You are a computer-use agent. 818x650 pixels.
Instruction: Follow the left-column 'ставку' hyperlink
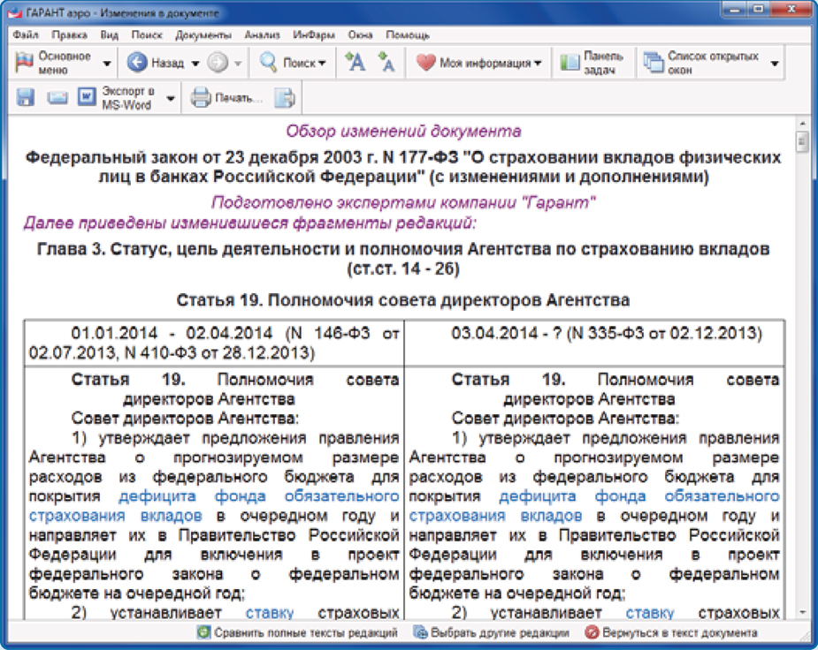[264, 612]
